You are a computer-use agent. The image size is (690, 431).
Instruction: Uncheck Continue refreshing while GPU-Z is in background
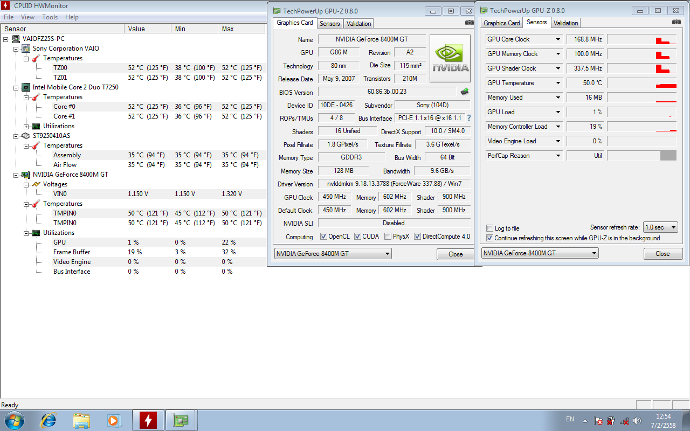pos(489,238)
